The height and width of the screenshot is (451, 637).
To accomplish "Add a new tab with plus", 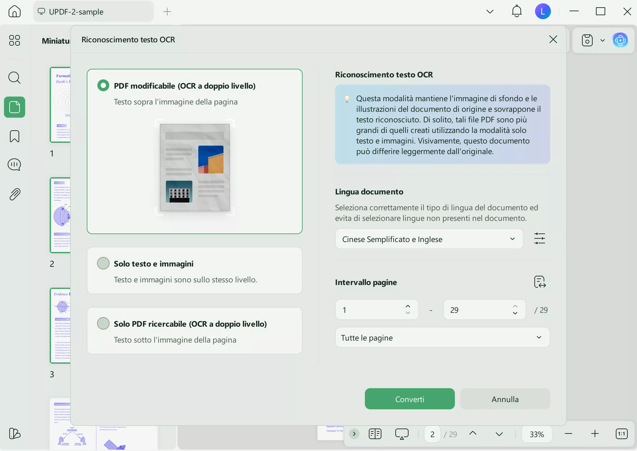I will coord(167,12).
